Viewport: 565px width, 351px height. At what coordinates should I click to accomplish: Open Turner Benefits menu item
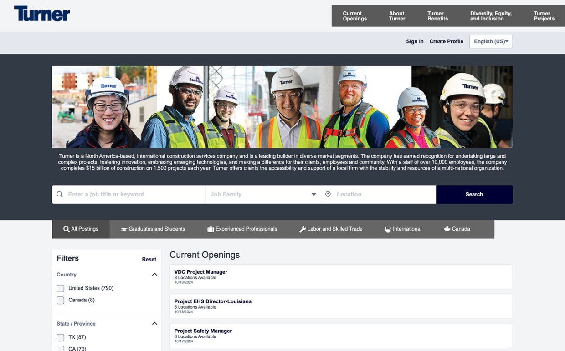[437, 16]
